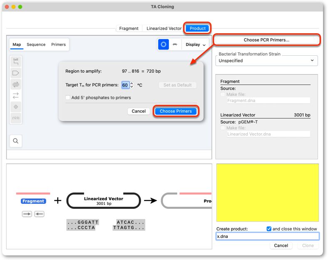This screenshot has height=260, width=333.
Task: Click Choose PCR Primers... button
Action: [266, 40]
